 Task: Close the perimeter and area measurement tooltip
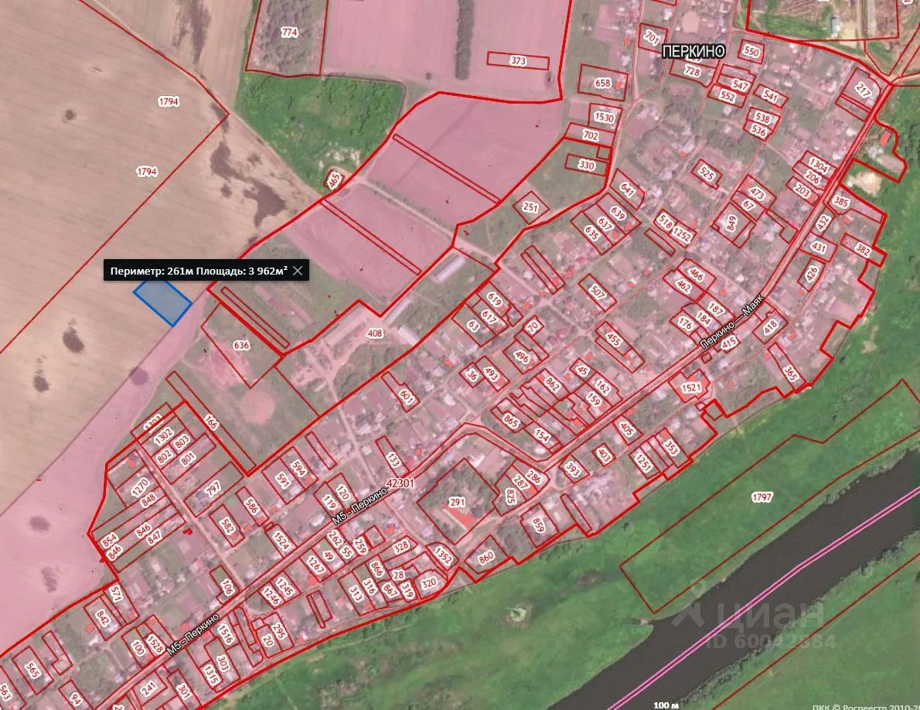click(x=298, y=271)
